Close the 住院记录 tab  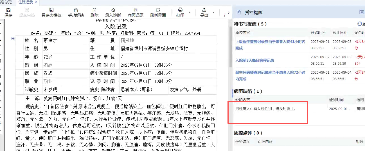click(x=36, y=2)
